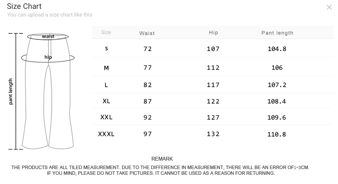Select the M size row label

click(107, 68)
